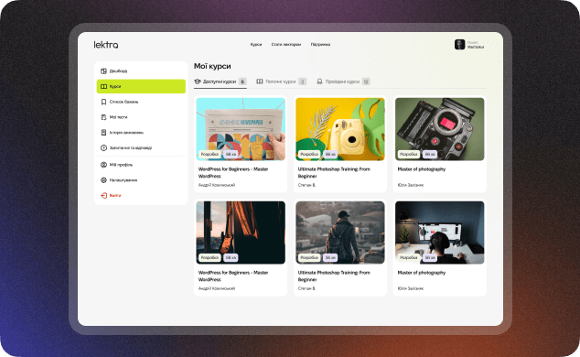Open Мої тести icon in sidebar
Viewport: 580px width, 357px height.
(x=103, y=117)
